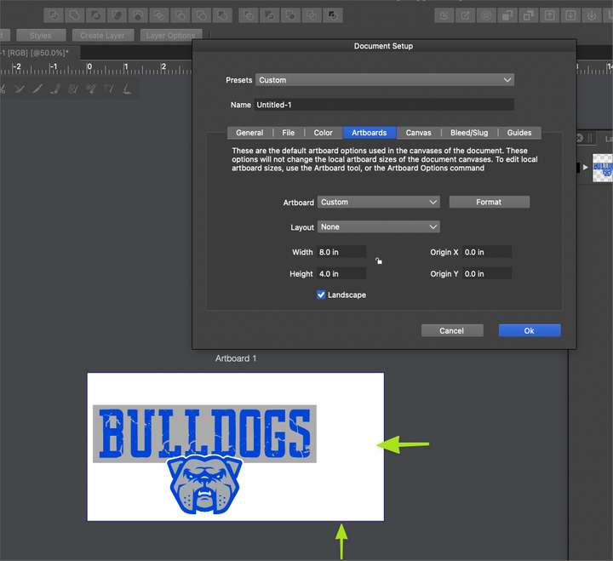Open the Layout dropdown
Viewport: 613px width, 561px height.
pos(378,226)
